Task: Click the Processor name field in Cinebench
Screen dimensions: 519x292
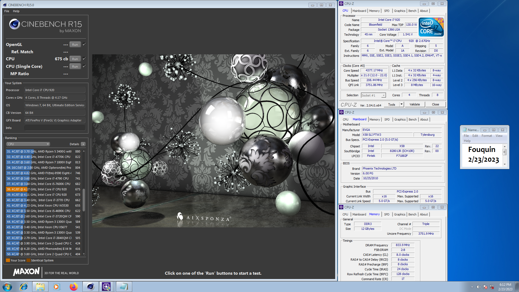Action: [55, 90]
